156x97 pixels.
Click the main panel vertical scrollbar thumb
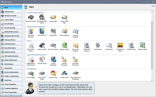pos(152,45)
